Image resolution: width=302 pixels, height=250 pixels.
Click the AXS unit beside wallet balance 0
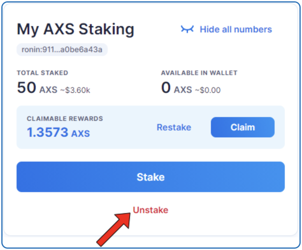pyautogui.click(x=183, y=90)
